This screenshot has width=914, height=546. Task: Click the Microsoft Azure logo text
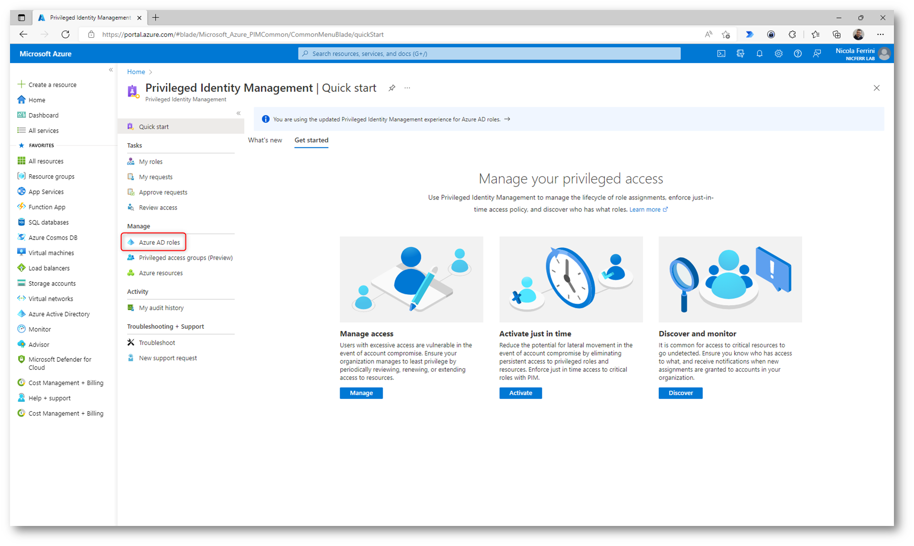point(45,53)
